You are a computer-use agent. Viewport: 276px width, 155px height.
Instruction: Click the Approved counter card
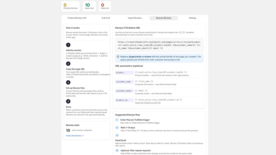(x=89, y=6)
